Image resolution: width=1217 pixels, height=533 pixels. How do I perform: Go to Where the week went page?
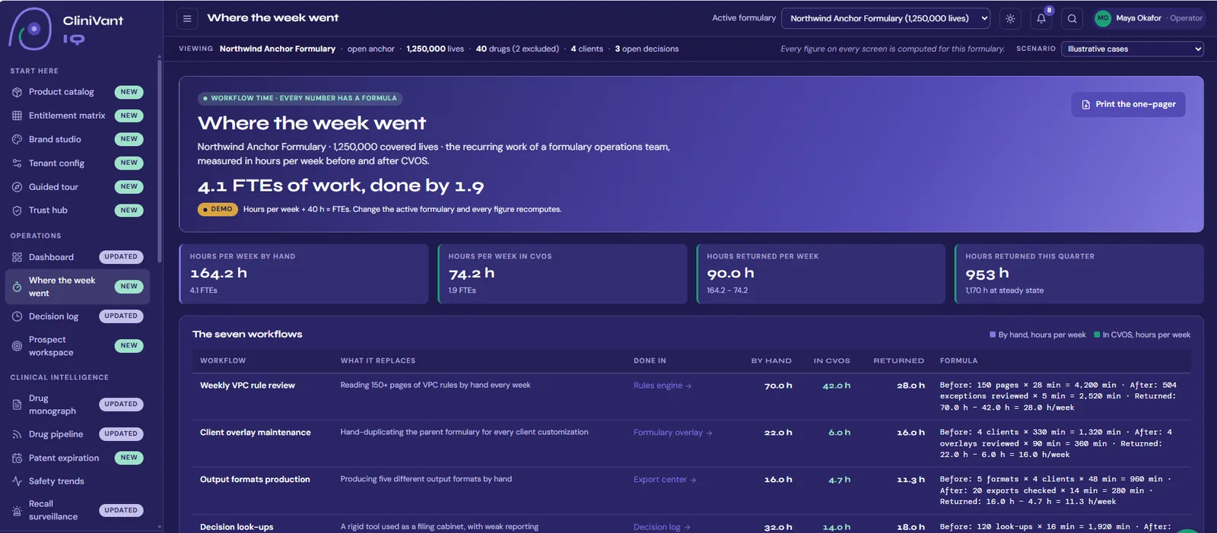point(78,287)
